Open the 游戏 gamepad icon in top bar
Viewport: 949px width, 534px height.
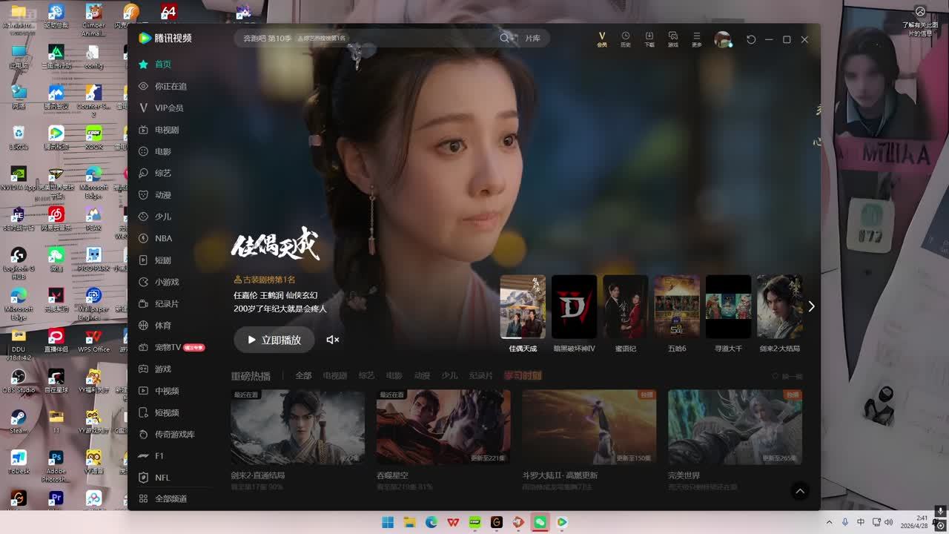coord(672,39)
